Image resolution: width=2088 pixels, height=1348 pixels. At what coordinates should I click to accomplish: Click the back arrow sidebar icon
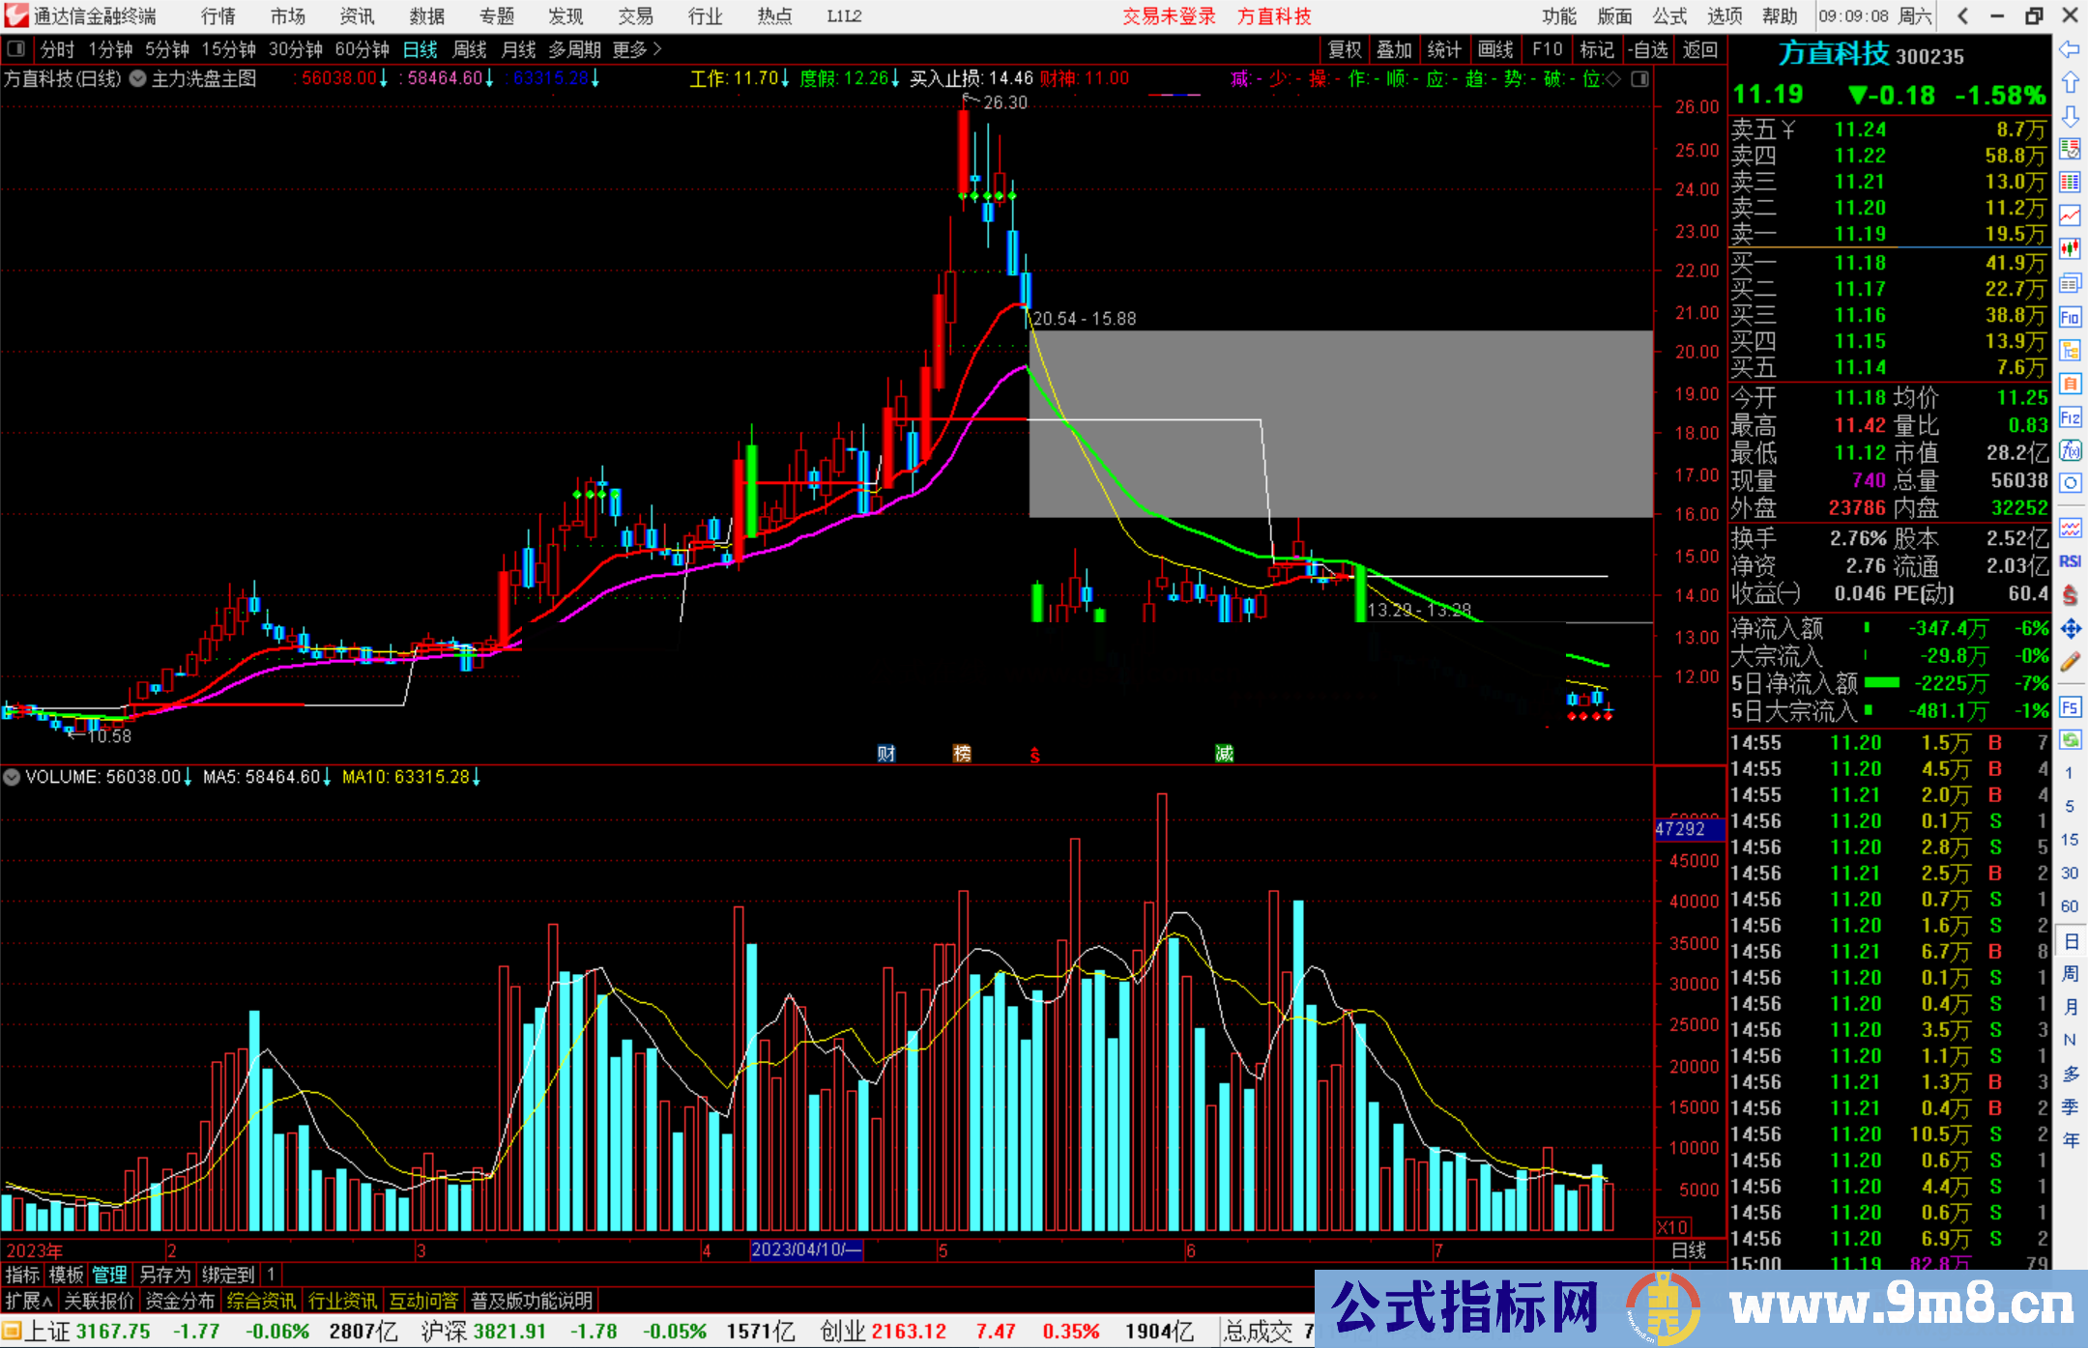pos(2070,49)
